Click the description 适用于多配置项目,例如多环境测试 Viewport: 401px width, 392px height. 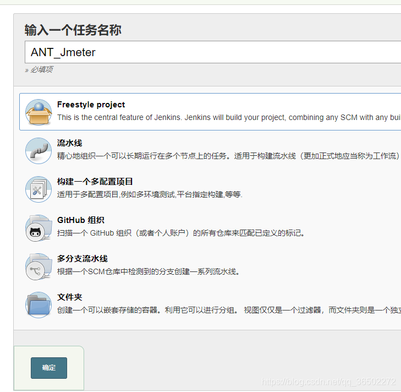point(150,194)
